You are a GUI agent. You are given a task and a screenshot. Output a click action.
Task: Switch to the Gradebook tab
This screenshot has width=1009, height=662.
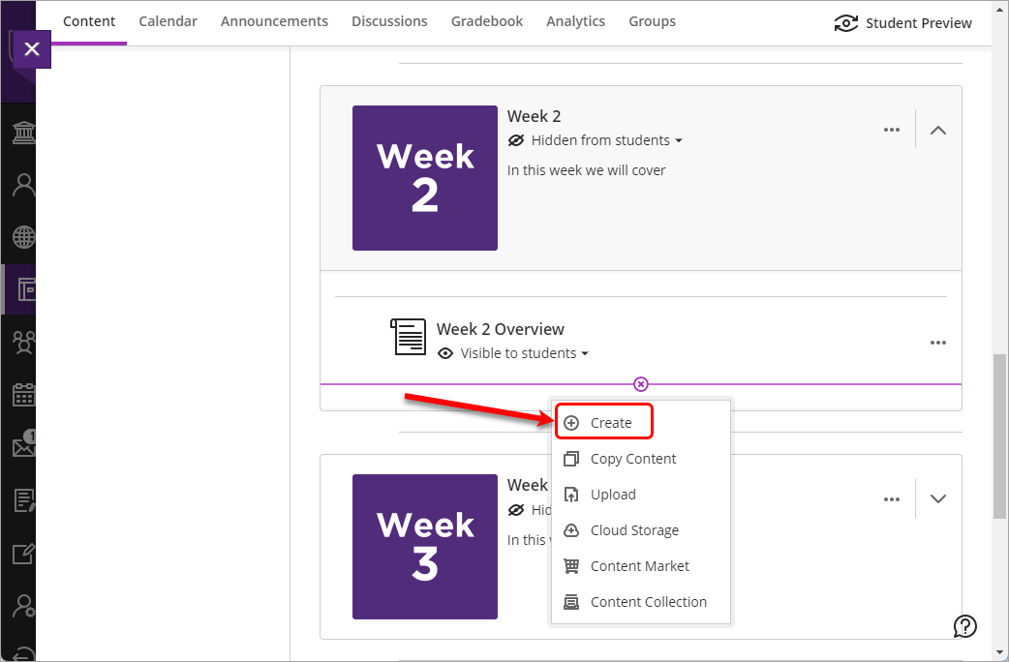pos(487,20)
